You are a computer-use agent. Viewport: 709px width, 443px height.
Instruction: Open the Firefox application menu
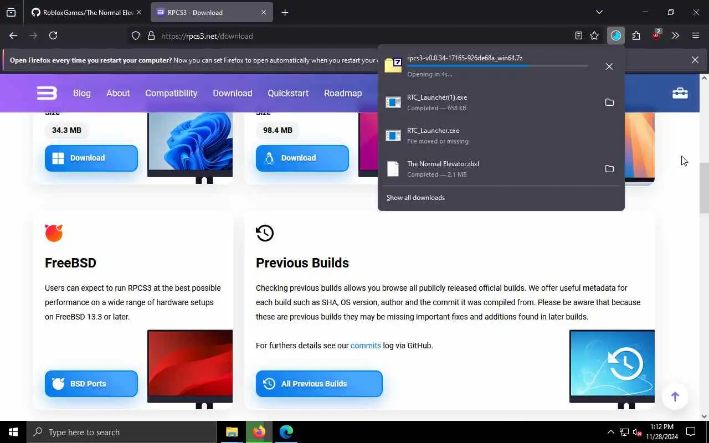[x=696, y=35]
